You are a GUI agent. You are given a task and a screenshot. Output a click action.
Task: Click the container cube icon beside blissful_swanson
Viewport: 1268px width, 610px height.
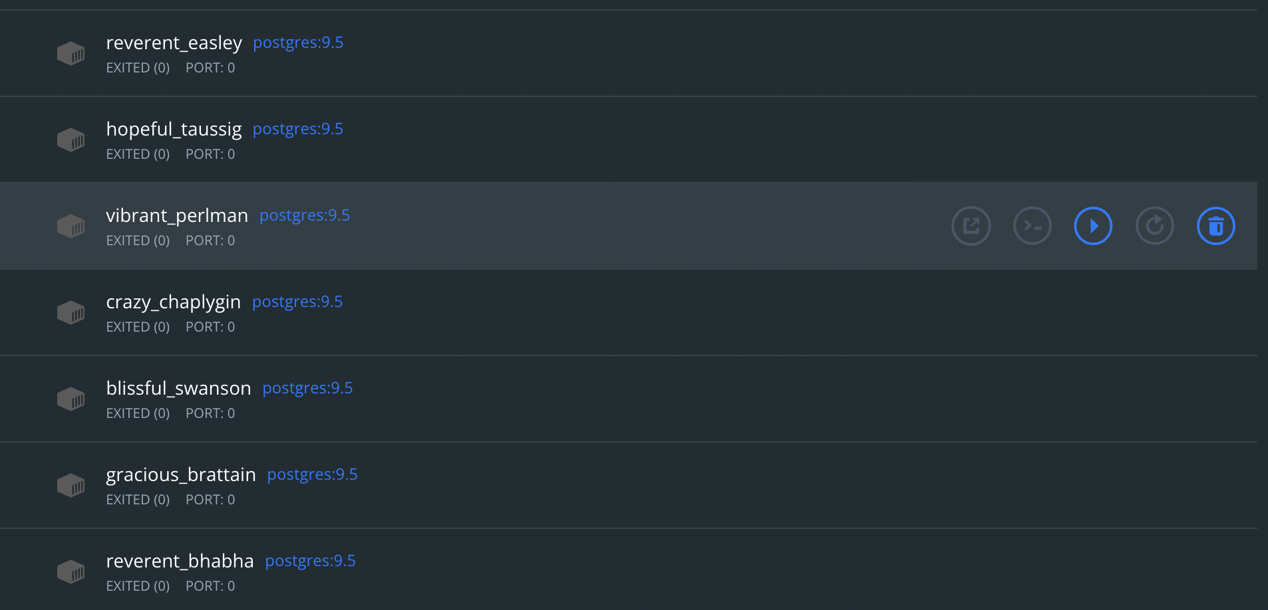pyautogui.click(x=71, y=399)
